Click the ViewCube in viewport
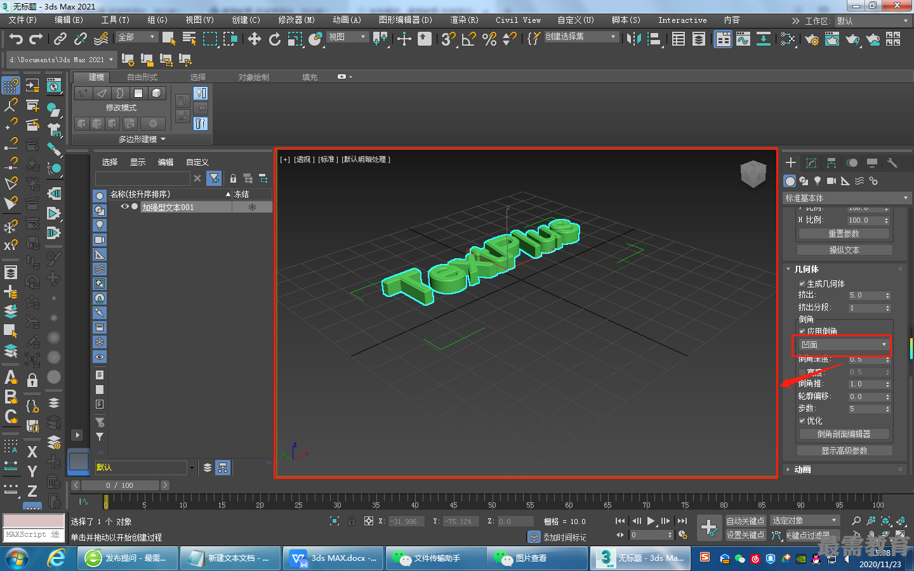Screen dimensions: 914x571 click(753, 174)
